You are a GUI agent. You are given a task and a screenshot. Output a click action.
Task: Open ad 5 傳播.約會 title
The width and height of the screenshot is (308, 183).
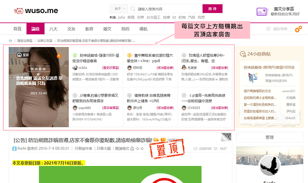point(96,98)
